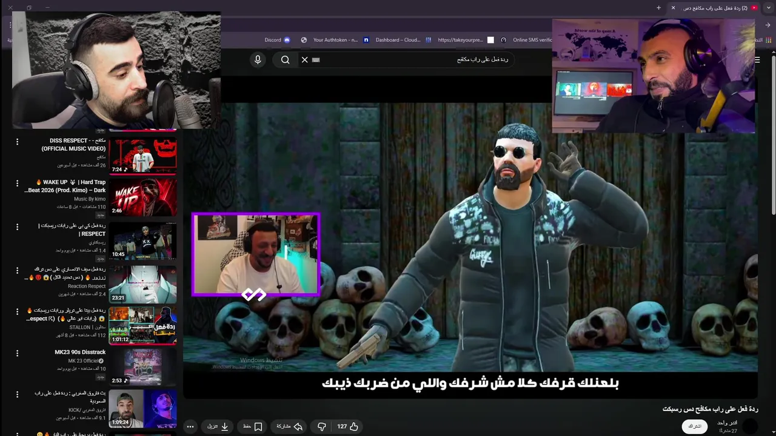
Task: Open options menu for the 10:45 RESPECT reaction video
Action: click(17, 226)
